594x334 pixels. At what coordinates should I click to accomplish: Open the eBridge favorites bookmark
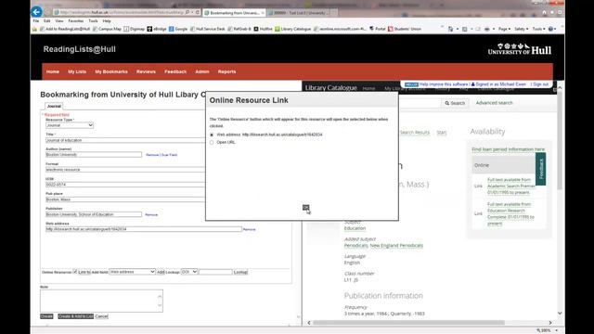pos(157,29)
